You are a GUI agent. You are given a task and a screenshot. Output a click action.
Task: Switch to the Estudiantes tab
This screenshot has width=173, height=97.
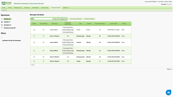click(35, 8)
